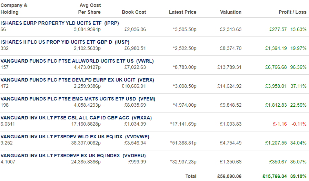Image resolution: width=309 pixels, height=181 pixels.
Task: Open VANGUARD FTSE DEVLPD EURP EX UK (VERX)
Action: [x=77, y=80]
